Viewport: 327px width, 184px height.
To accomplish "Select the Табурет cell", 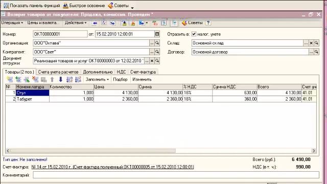I will click(x=32, y=99).
